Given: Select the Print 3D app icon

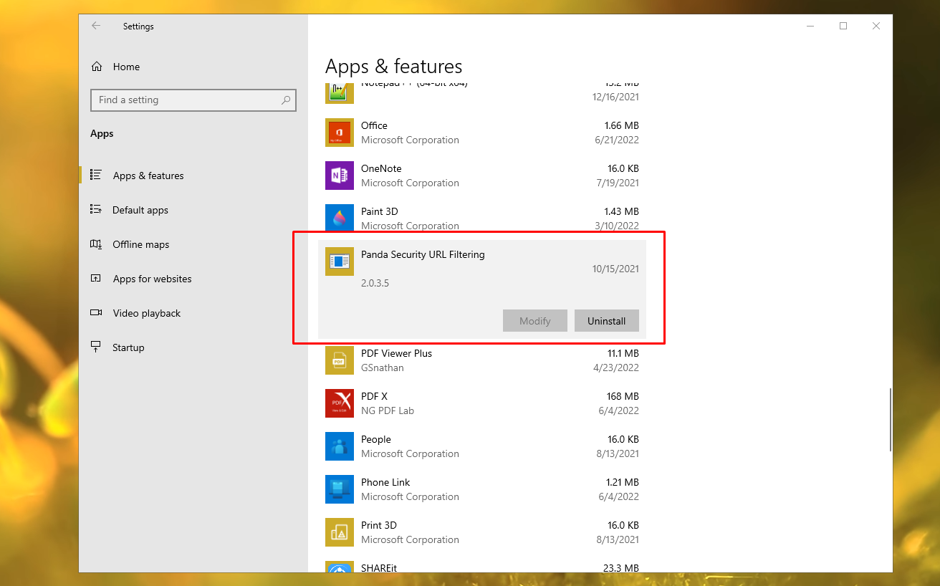Looking at the screenshot, I should 339,532.
